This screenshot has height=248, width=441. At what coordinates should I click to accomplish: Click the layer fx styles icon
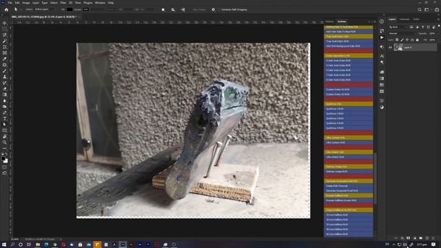(402, 238)
